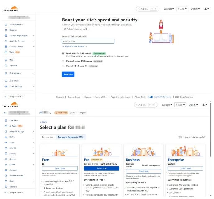Open Follow learning path link

pyautogui.click(x=76, y=29)
